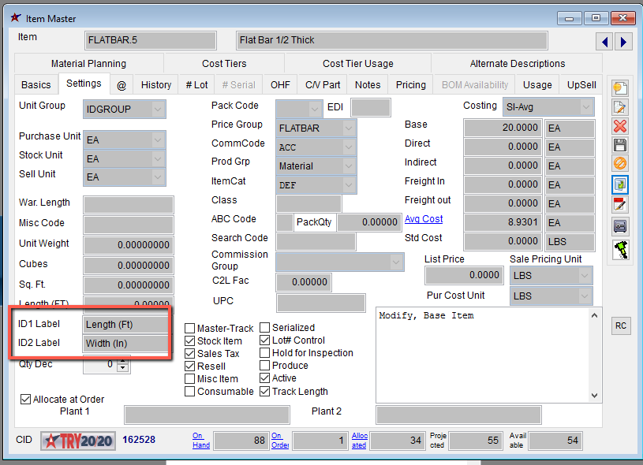The image size is (643, 465).
Task: Click the floppy disk save icon
Action: coord(620,145)
